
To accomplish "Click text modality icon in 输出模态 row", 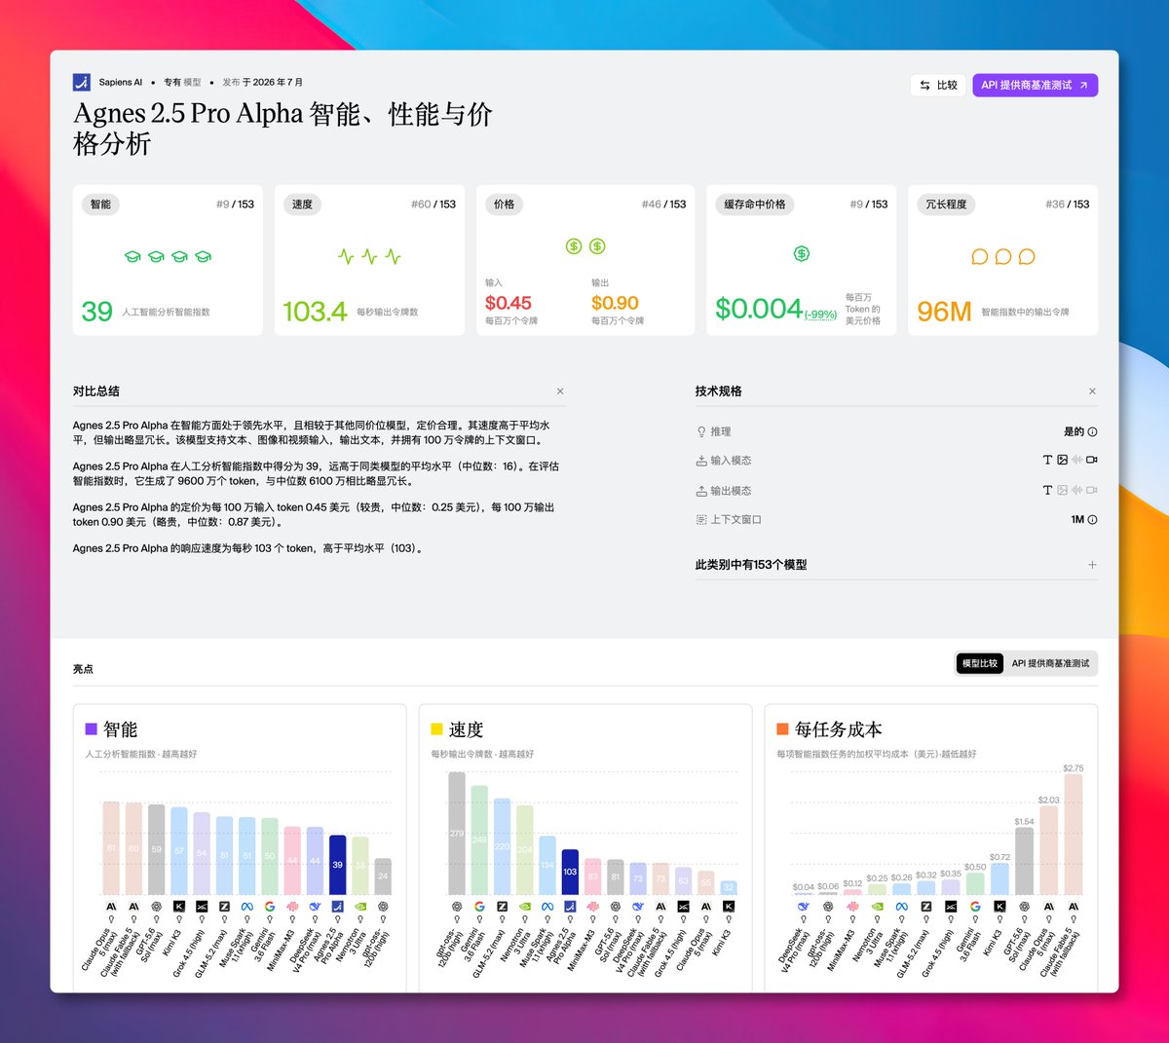I will point(1047,490).
